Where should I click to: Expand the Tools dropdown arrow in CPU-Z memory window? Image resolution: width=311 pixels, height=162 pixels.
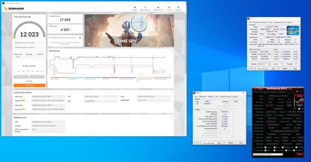tap(224, 143)
